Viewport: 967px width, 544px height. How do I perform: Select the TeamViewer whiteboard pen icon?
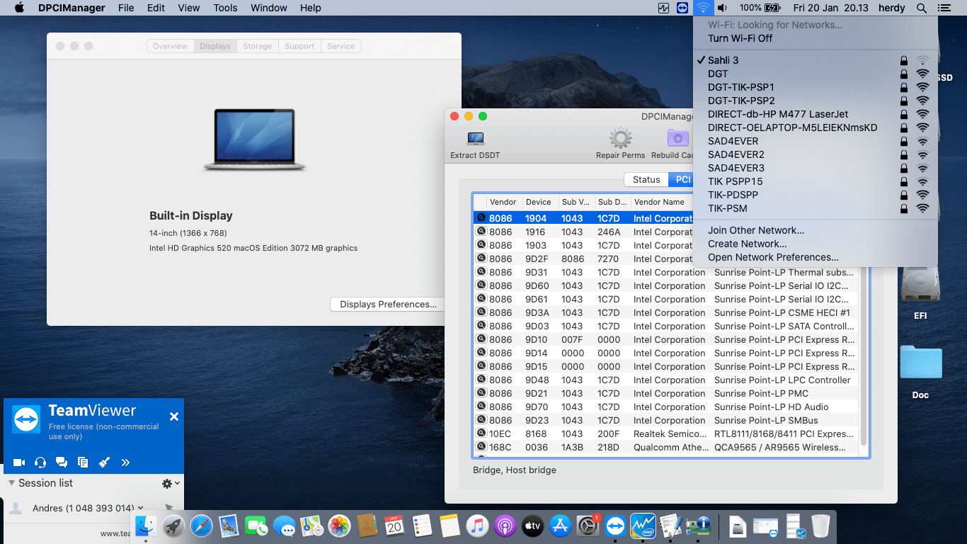click(104, 462)
